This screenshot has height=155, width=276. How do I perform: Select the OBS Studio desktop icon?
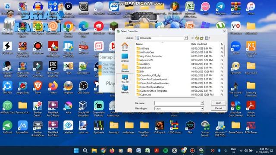pos(83,87)
